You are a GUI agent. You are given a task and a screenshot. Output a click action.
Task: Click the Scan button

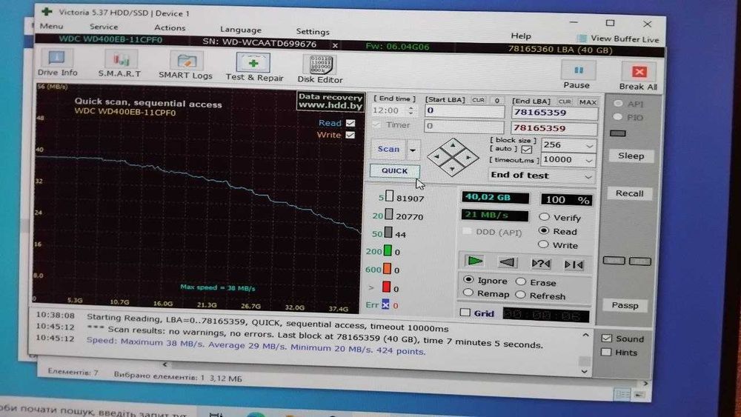[388, 149]
